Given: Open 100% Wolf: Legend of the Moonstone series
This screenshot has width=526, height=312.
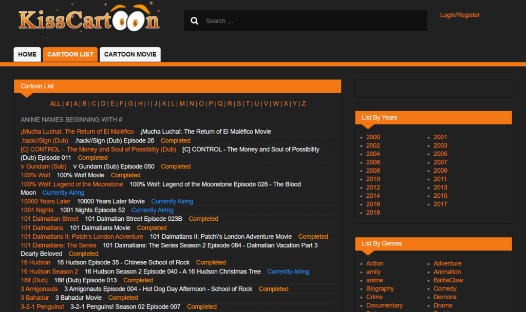Looking at the screenshot, I should (72, 184).
